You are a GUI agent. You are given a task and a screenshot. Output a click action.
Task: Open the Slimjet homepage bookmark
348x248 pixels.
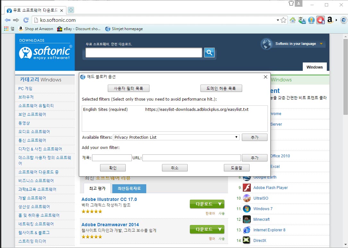pyautogui.click(x=124, y=29)
